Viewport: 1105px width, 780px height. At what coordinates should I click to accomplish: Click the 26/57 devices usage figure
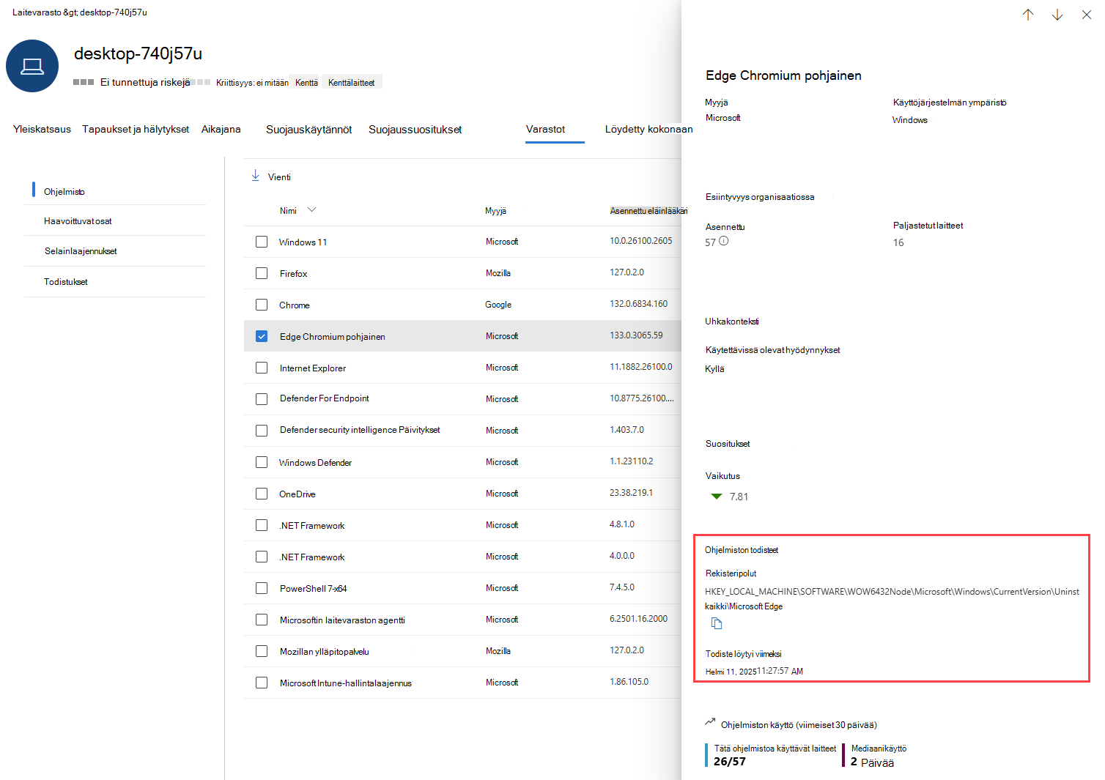(x=730, y=762)
